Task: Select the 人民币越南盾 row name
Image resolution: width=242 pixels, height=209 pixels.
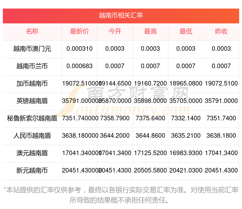Action: [x=32, y=136]
